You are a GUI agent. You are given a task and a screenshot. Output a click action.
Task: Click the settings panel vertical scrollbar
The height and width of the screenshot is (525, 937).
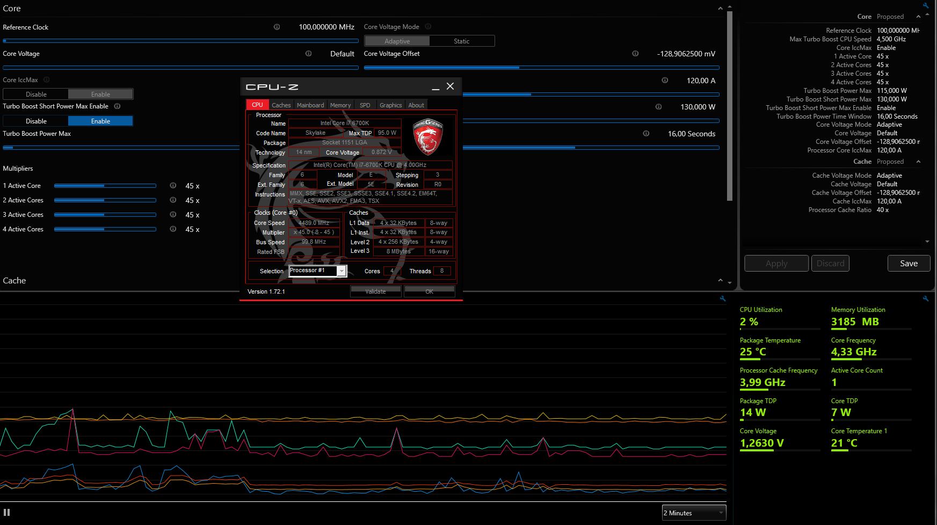[x=729, y=106]
